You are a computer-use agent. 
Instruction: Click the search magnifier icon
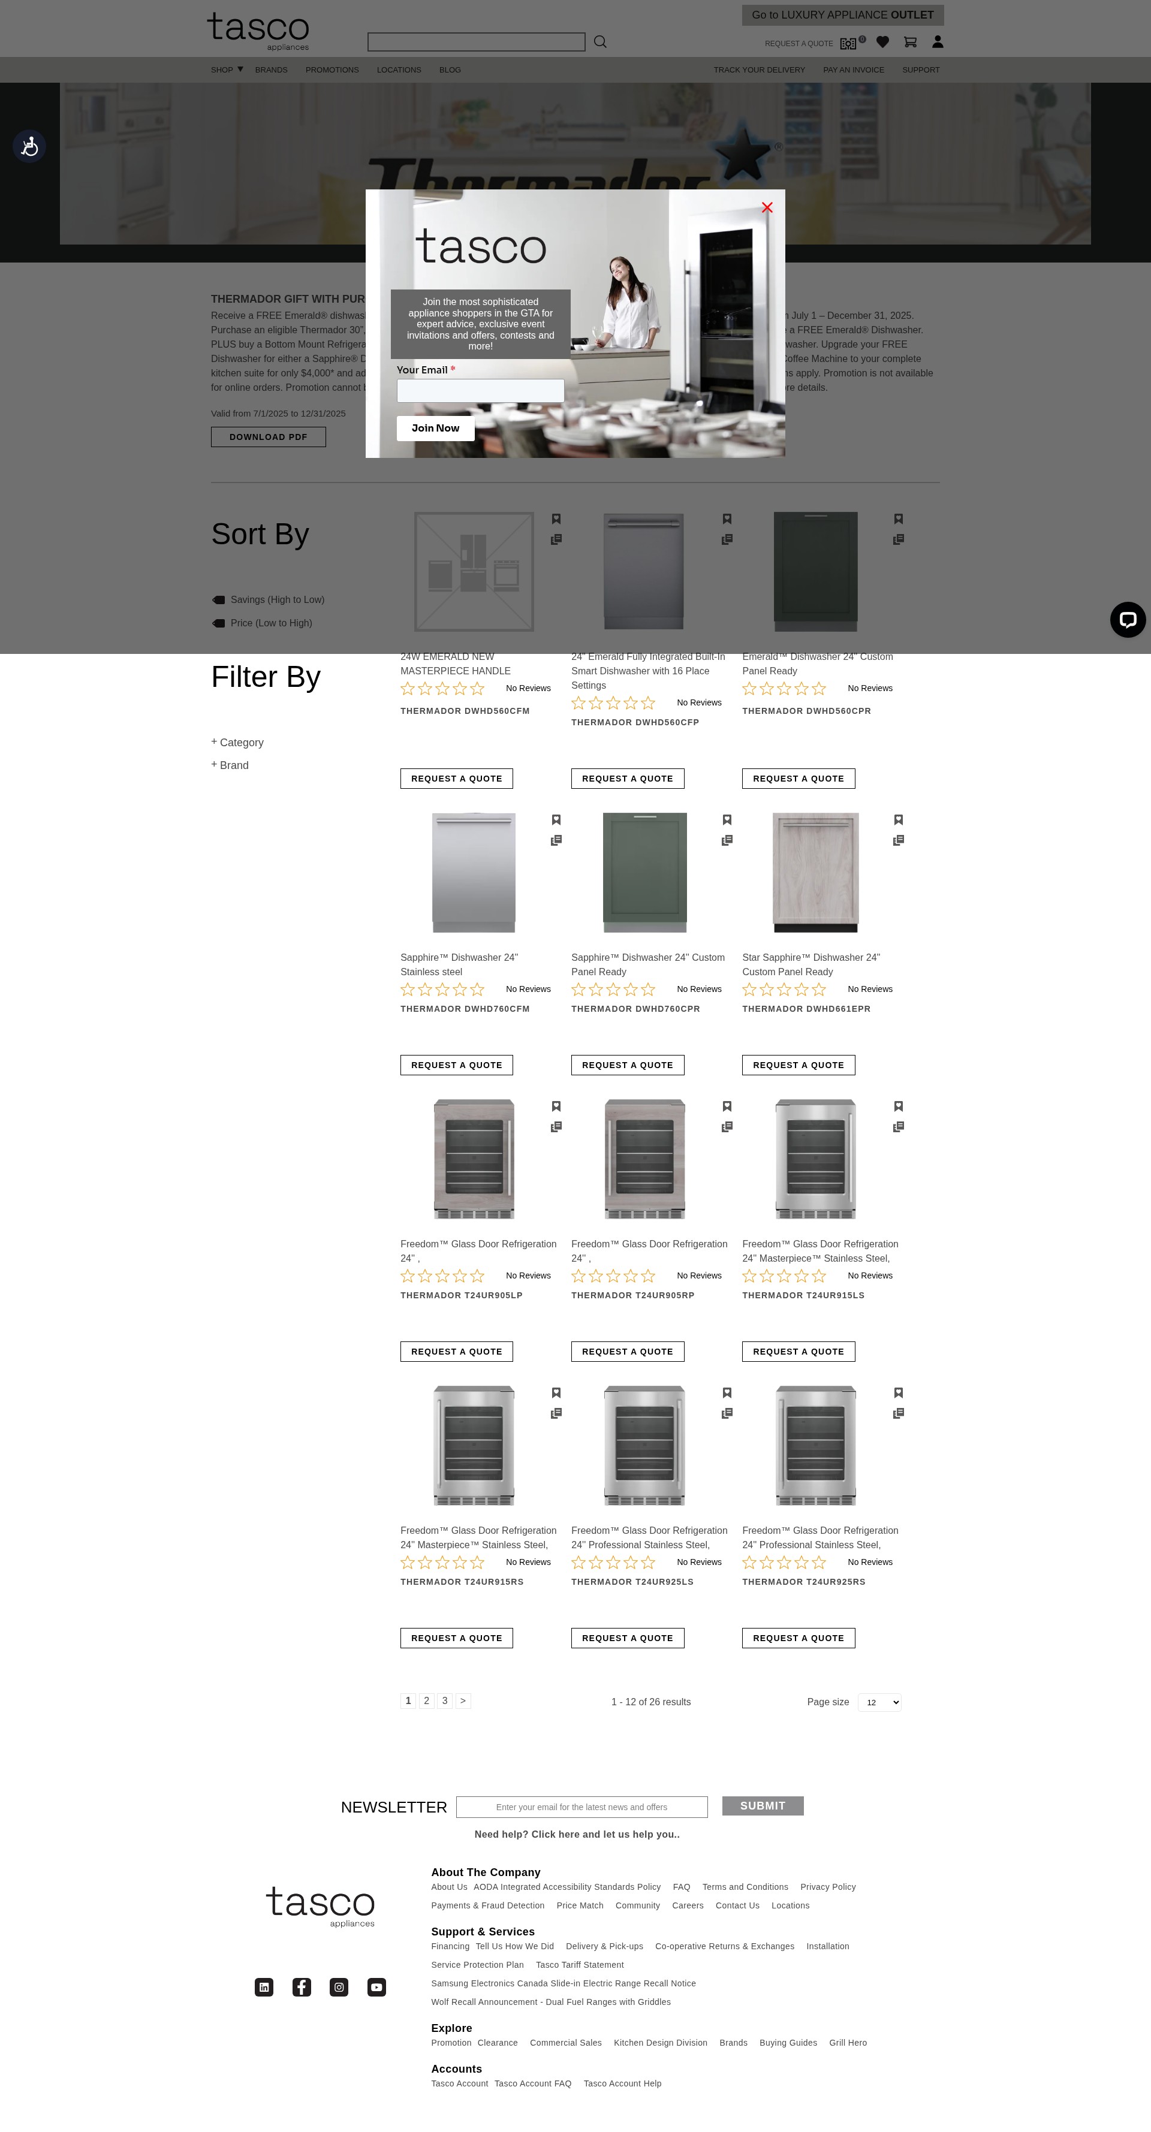[x=600, y=41]
